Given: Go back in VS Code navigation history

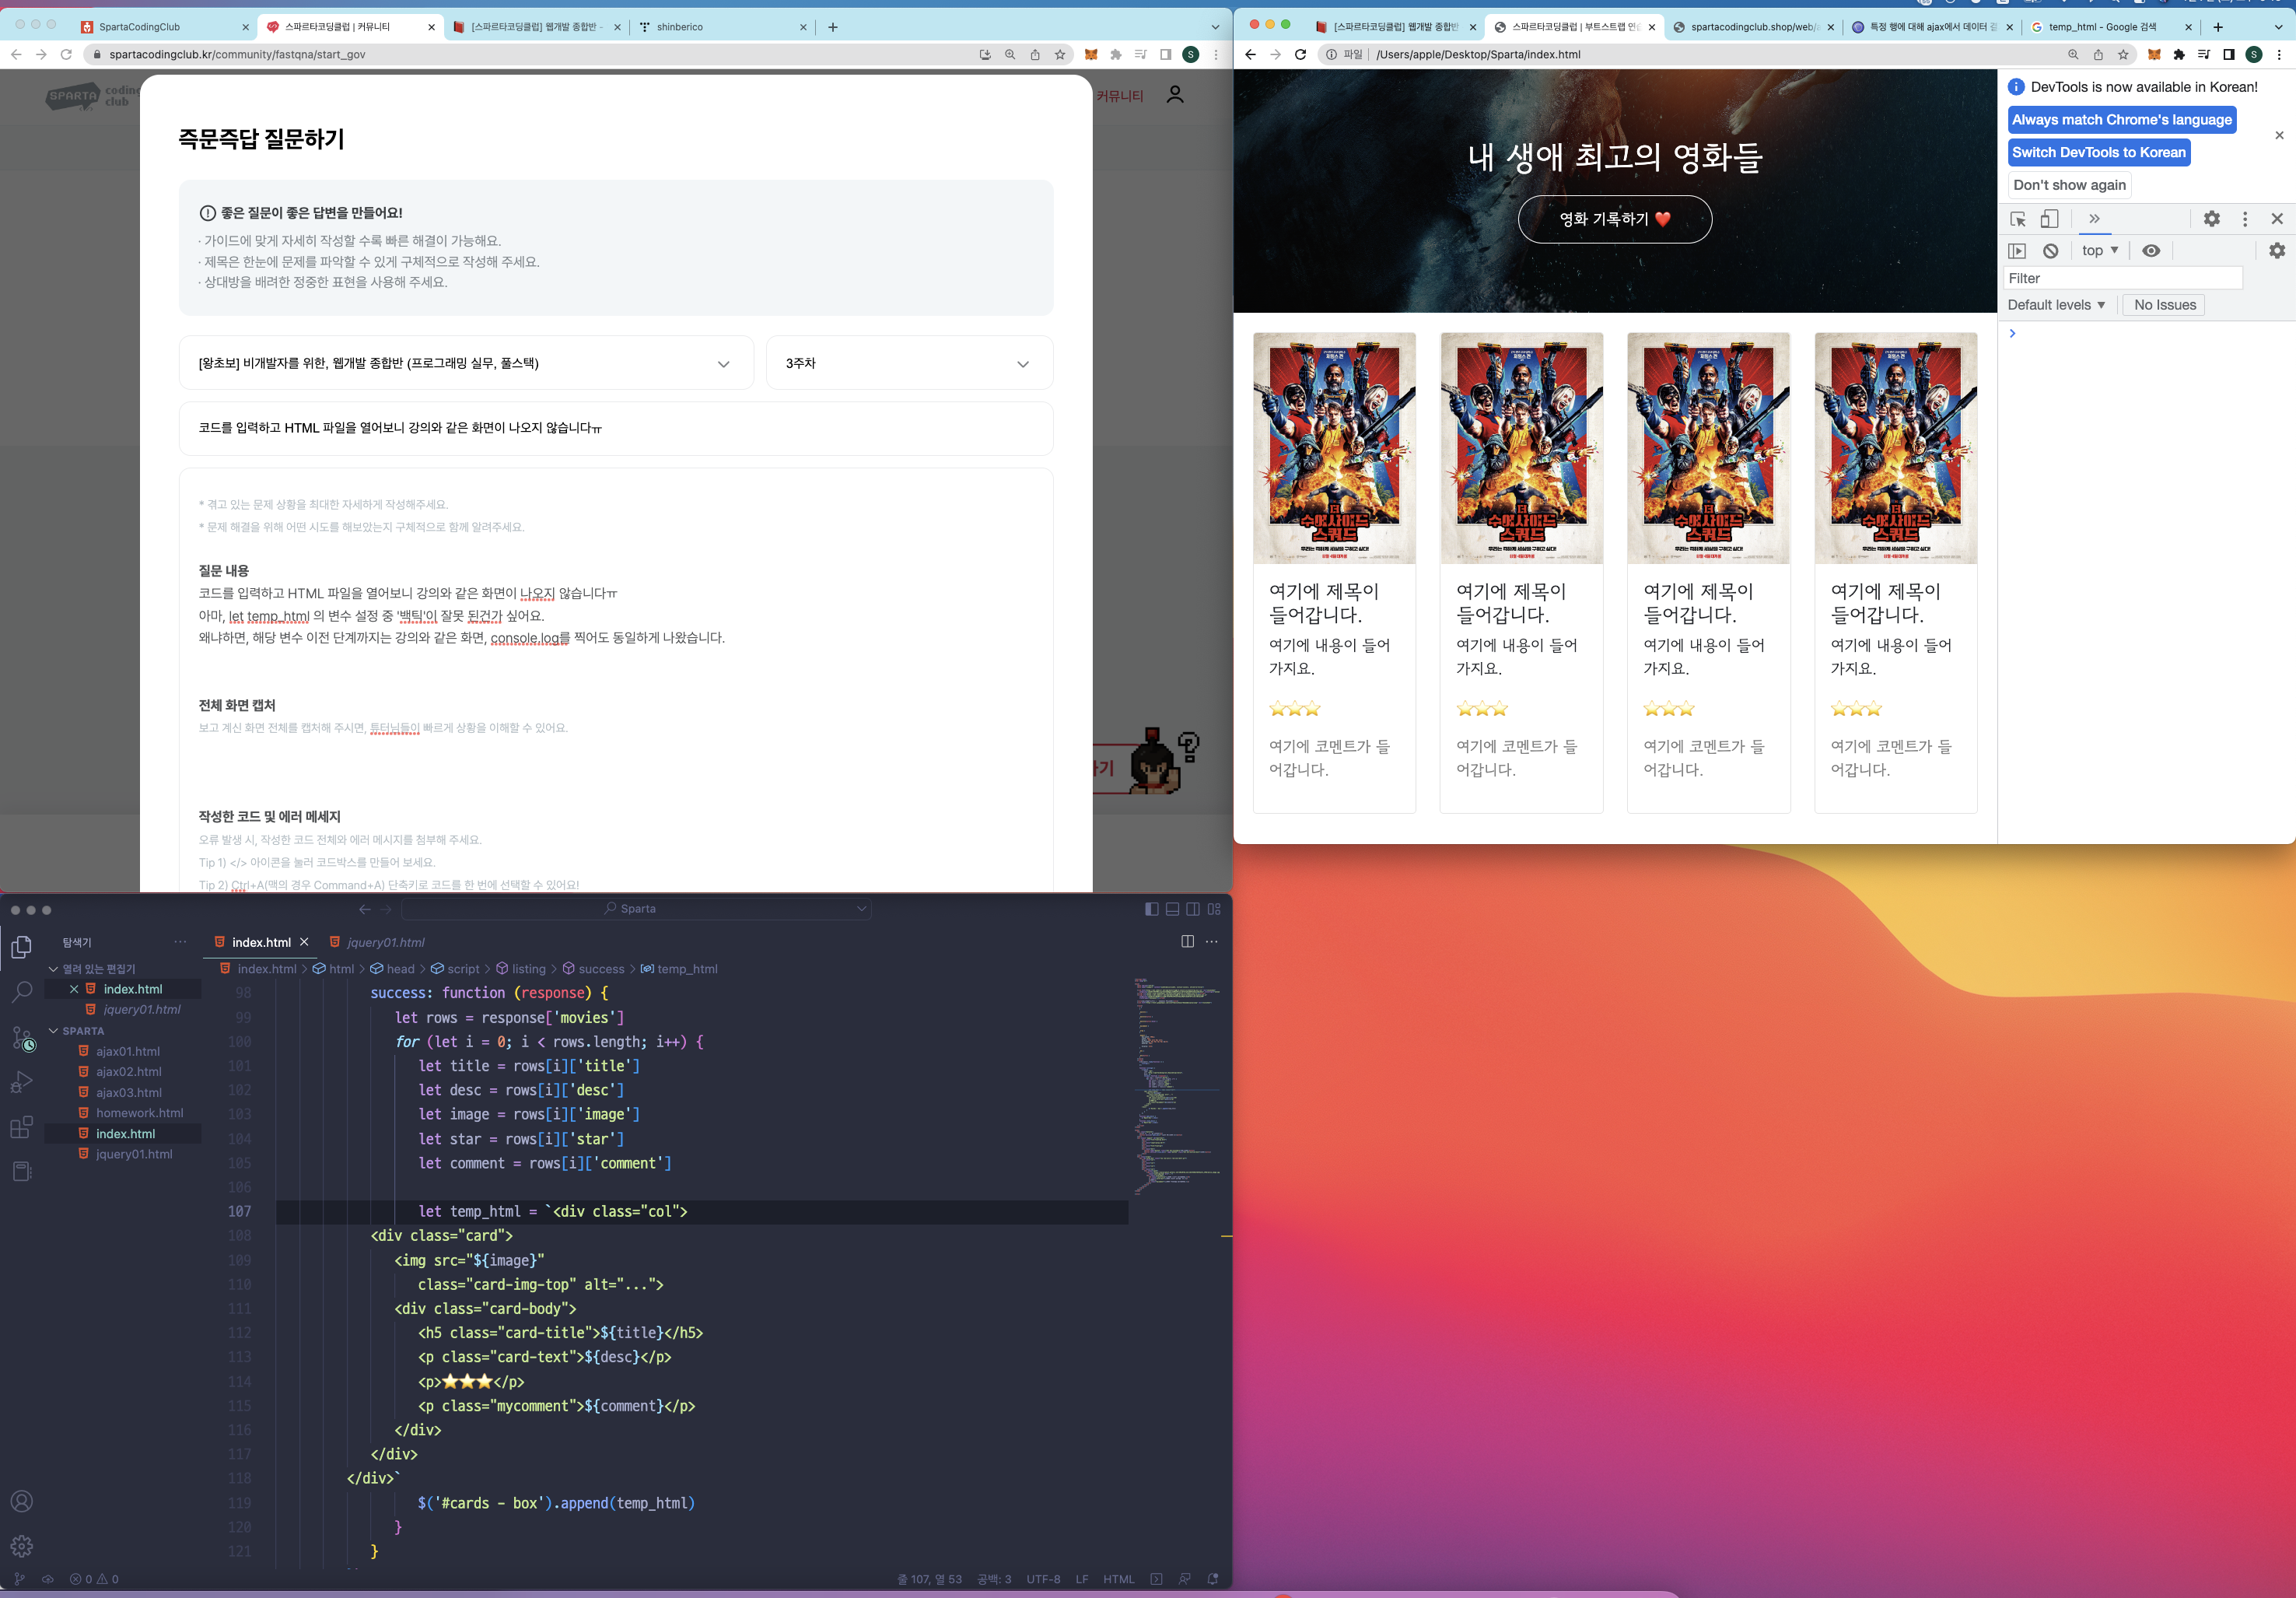Looking at the screenshot, I should coord(365,909).
